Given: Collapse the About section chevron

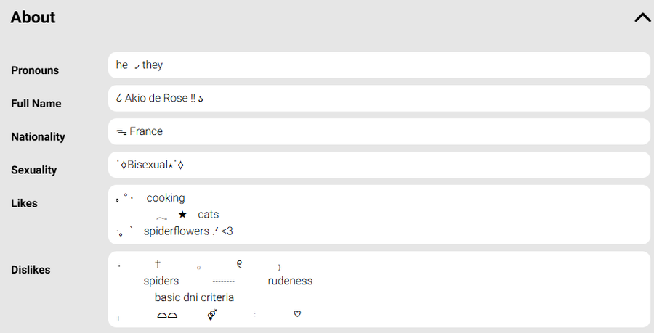Looking at the screenshot, I should (642, 18).
